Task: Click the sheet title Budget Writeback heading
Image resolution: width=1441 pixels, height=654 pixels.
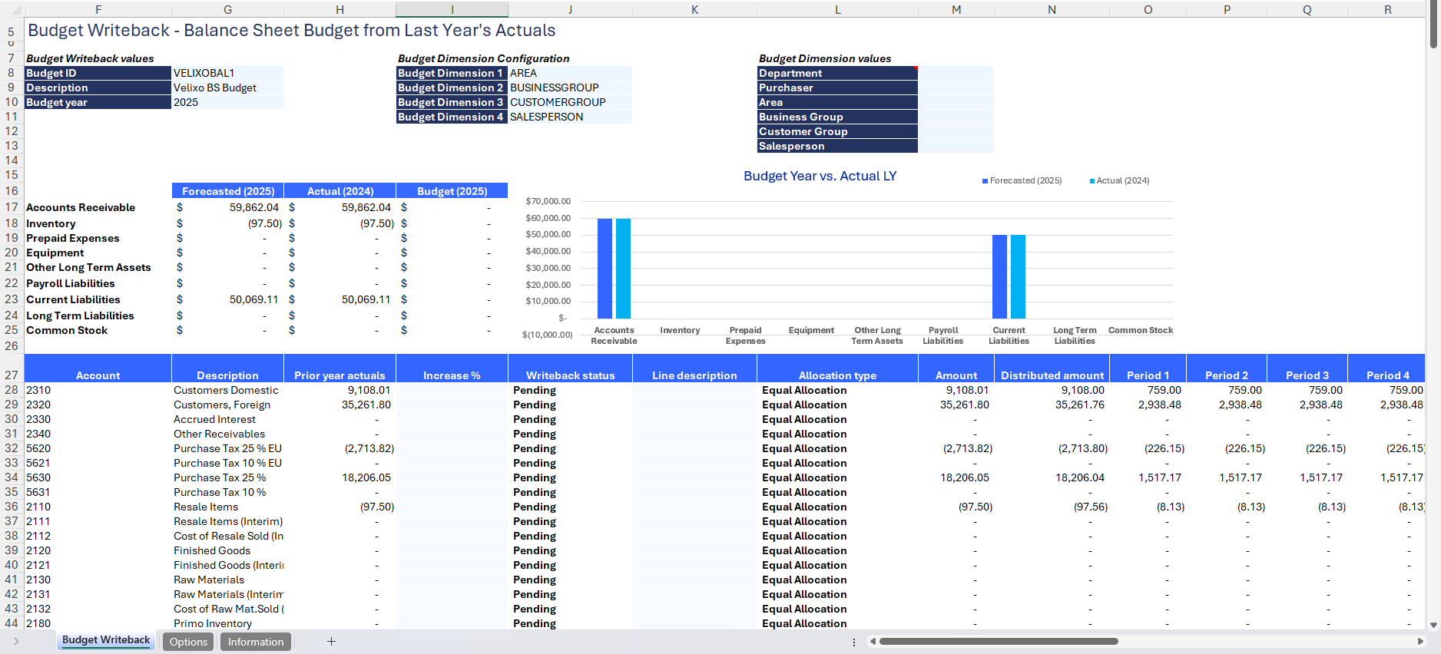Action: (x=291, y=31)
